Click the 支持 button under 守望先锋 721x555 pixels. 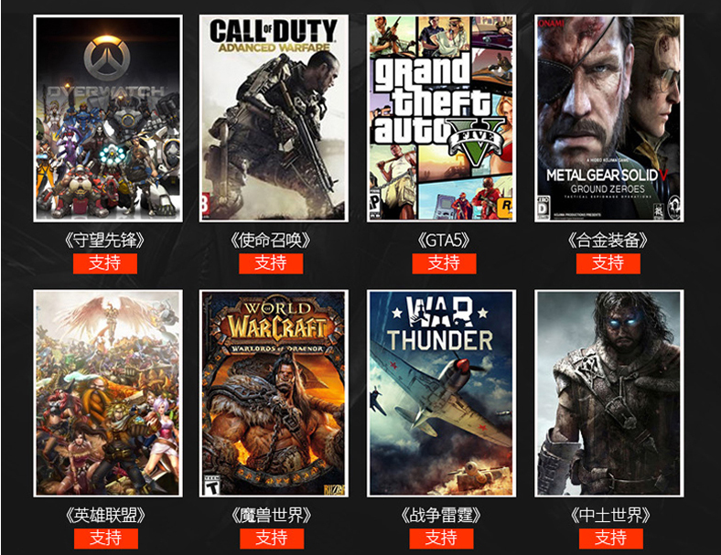[x=105, y=263]
